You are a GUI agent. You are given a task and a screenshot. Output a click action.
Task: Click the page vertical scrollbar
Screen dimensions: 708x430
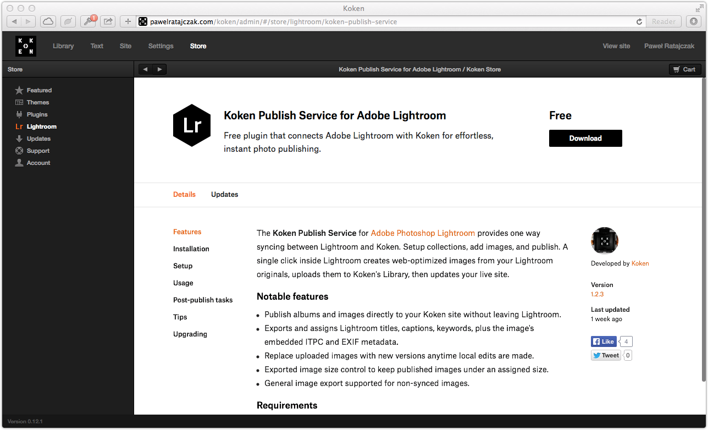point(704,230)
